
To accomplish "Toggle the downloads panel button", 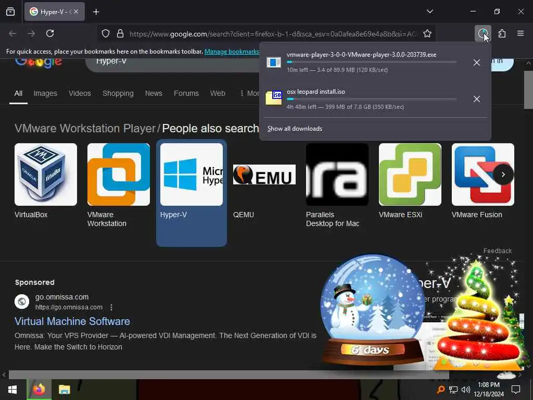I will (x=483, y=33).
